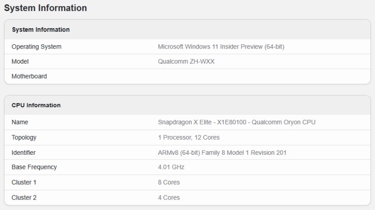Select the Operating System row label

pyautogui.click(x=36, y=47)
